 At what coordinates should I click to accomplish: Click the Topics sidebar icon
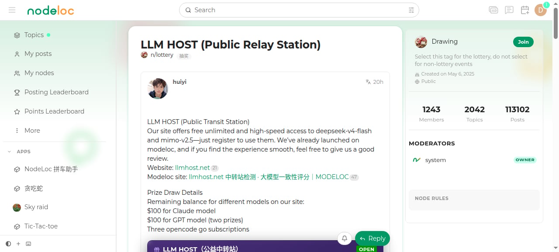click(17, 35)
